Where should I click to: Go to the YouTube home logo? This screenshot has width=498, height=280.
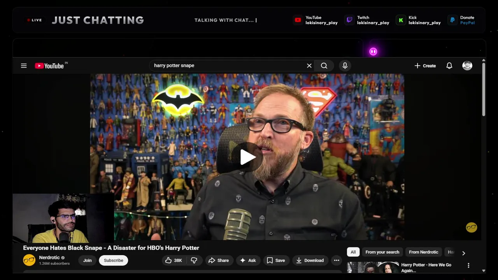click(49, 66)
